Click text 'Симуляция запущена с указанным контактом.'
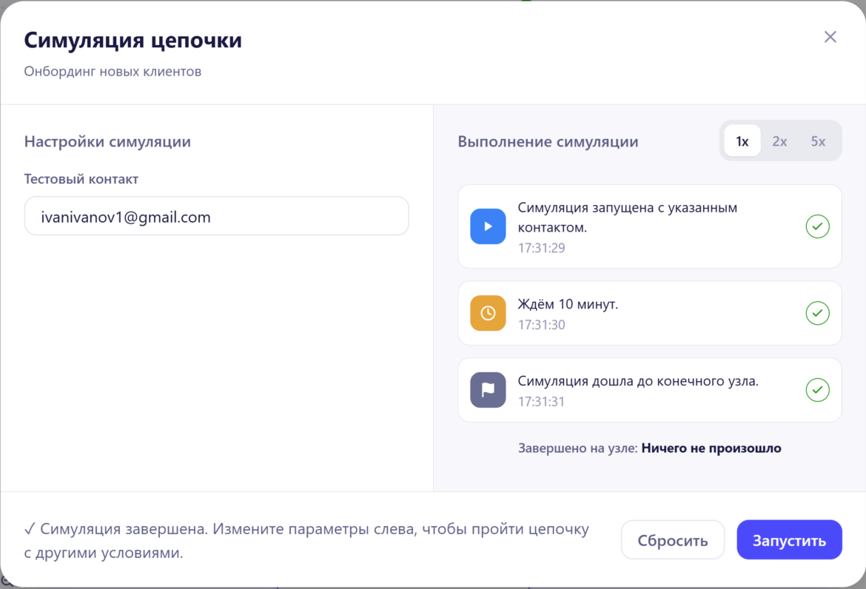Screen dimensions: 866x589 click(x=628, y=218)
